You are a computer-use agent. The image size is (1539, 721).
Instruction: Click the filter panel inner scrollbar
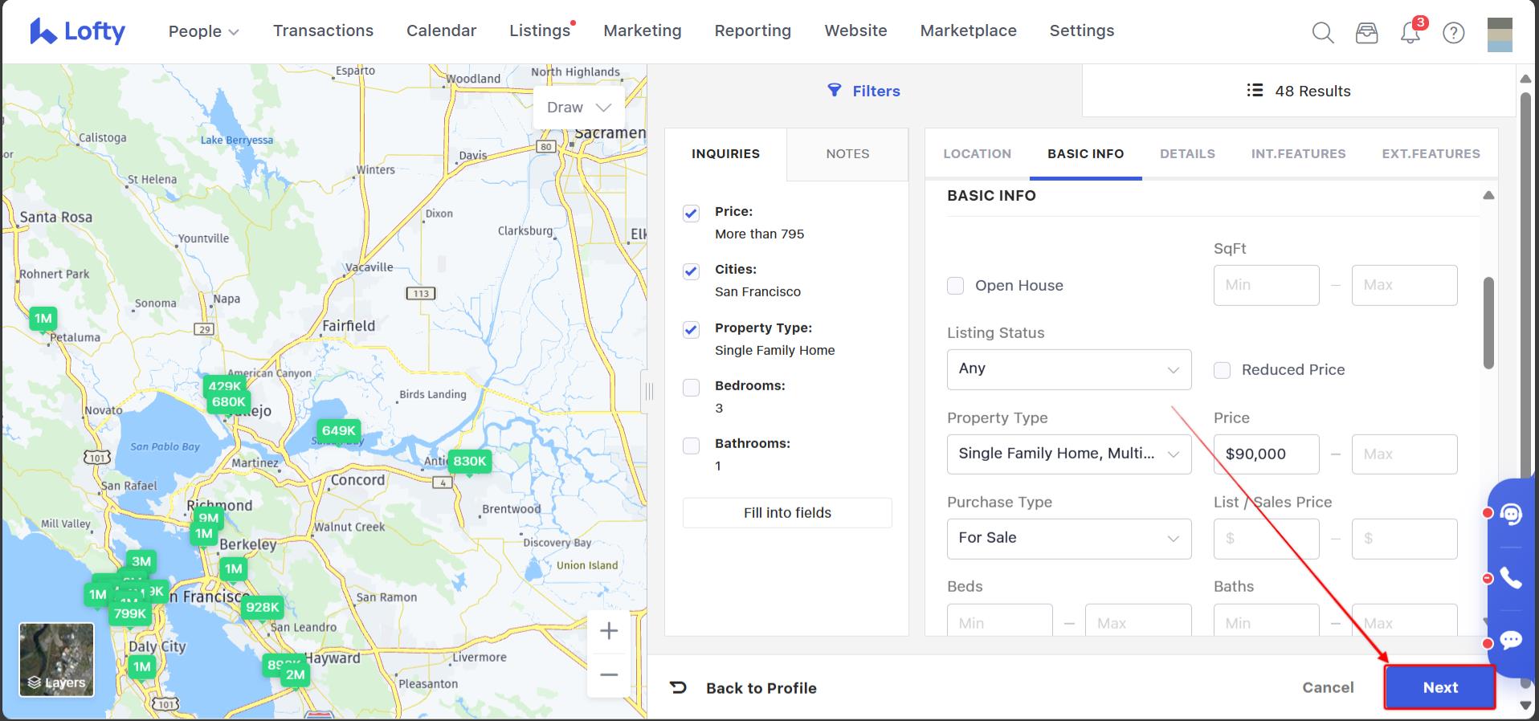pos(1488,323)
